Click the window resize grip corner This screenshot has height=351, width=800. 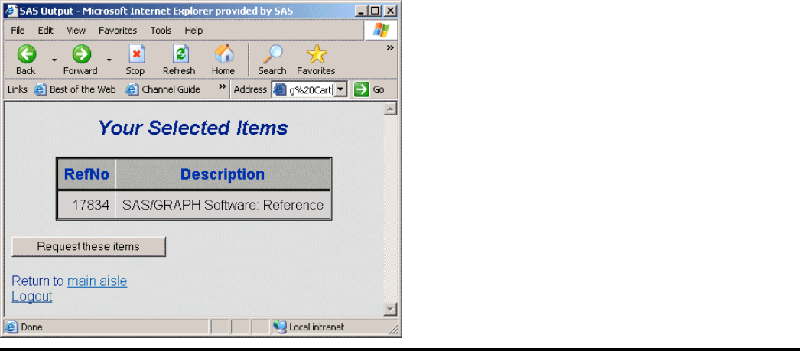[x=393, y=330]
